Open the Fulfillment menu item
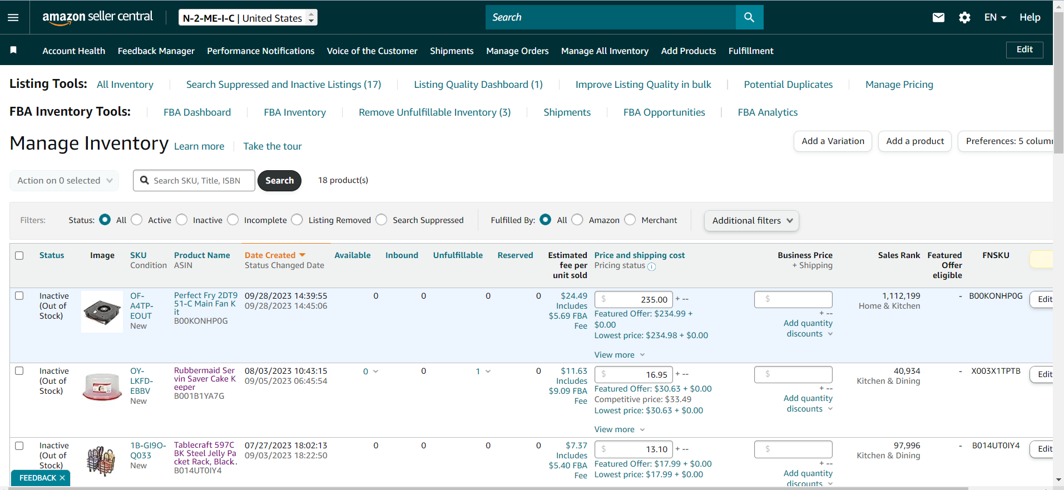 tap(751, 51)
